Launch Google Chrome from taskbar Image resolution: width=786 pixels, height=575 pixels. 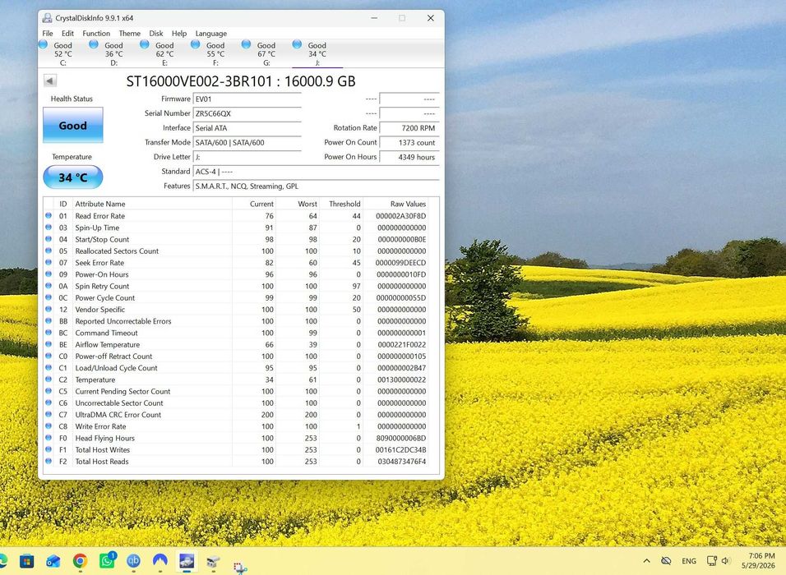pyautogui.click(x=80, y=561)
